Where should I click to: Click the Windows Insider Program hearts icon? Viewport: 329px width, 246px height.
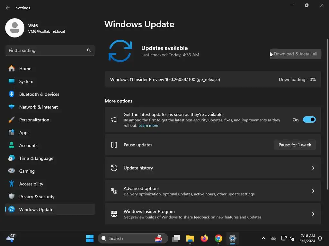coord(114,214)
